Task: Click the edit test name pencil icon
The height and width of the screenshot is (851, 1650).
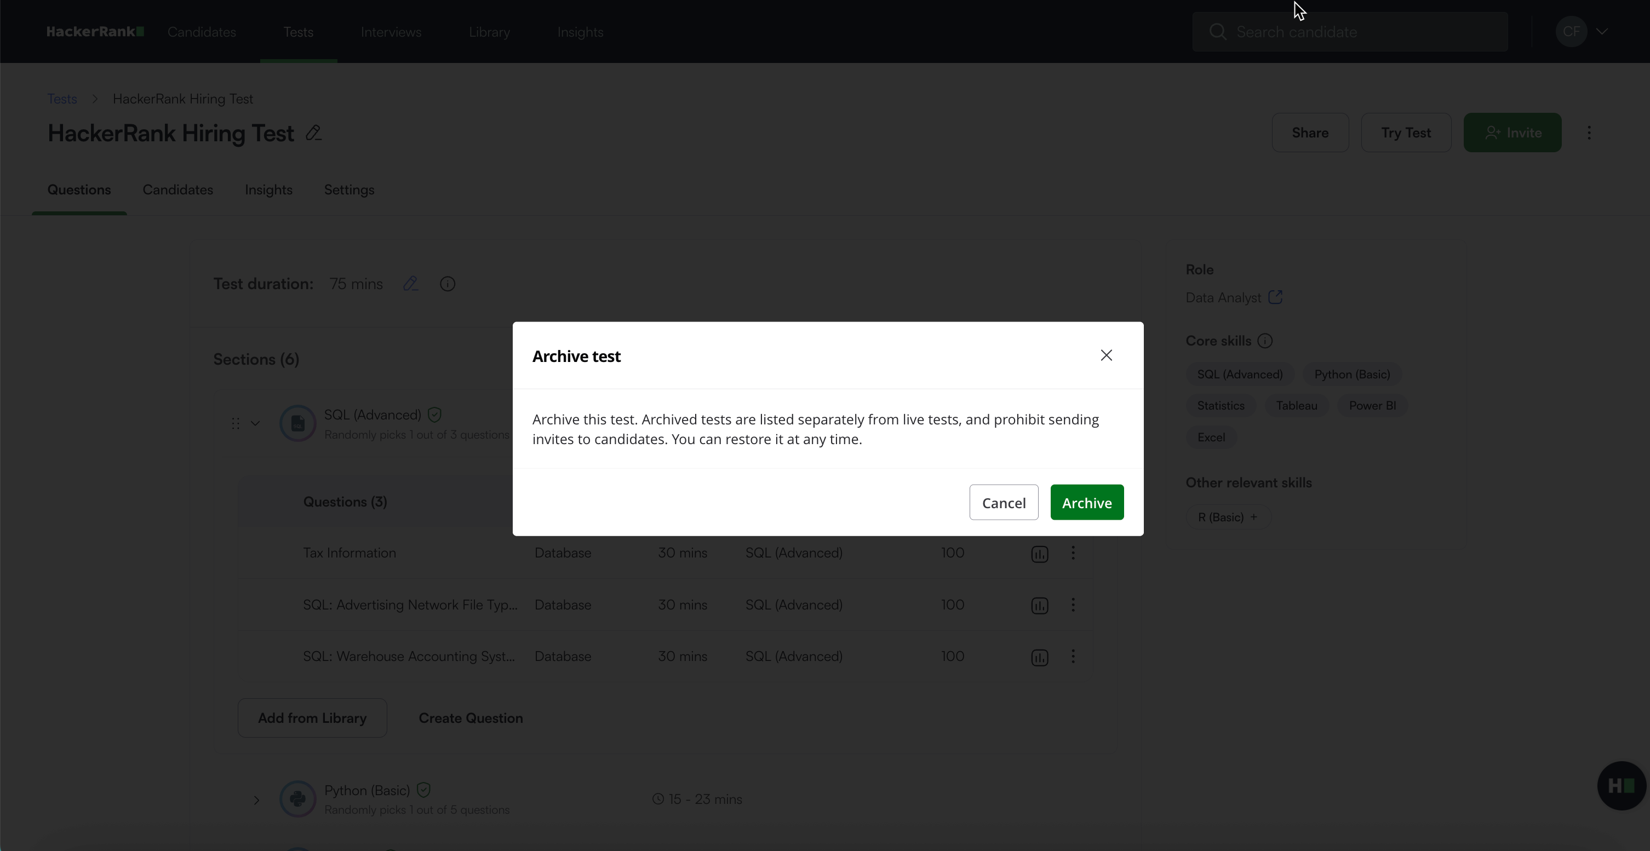Action: coord(313,133)
